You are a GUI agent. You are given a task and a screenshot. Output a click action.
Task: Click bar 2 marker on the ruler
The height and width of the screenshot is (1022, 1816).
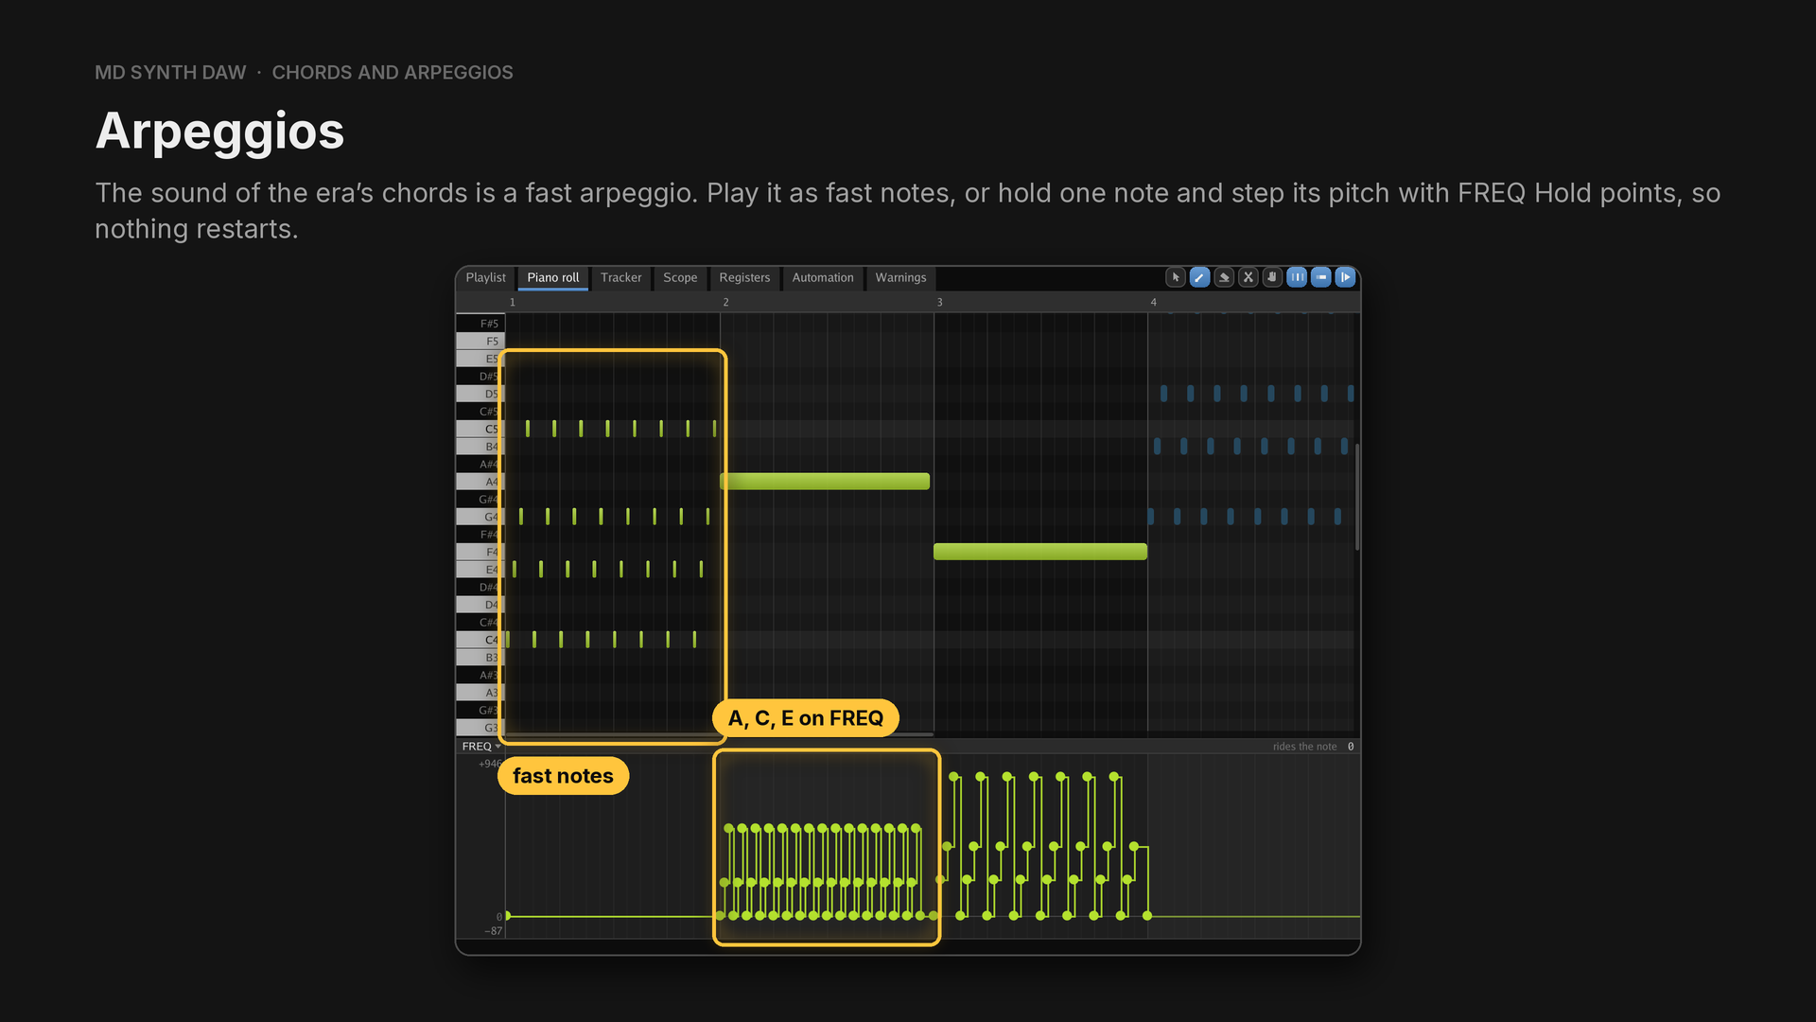click(x=726, y=302)
